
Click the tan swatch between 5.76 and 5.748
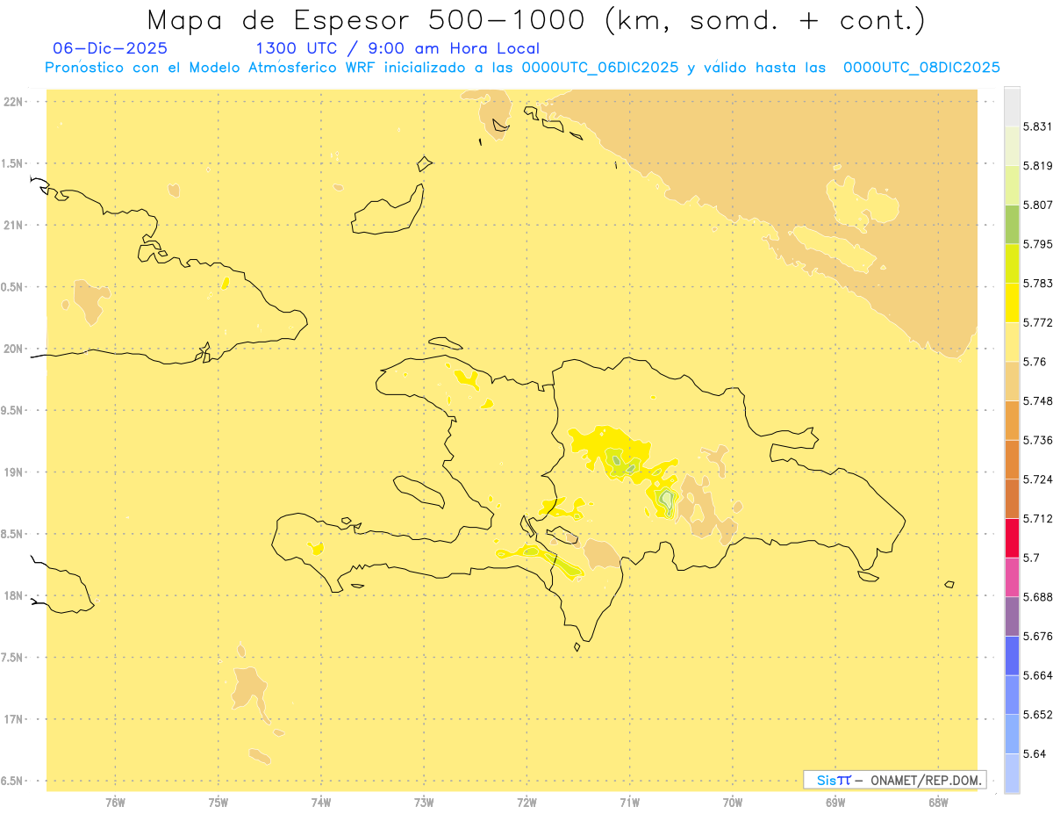pos(1012,381)
